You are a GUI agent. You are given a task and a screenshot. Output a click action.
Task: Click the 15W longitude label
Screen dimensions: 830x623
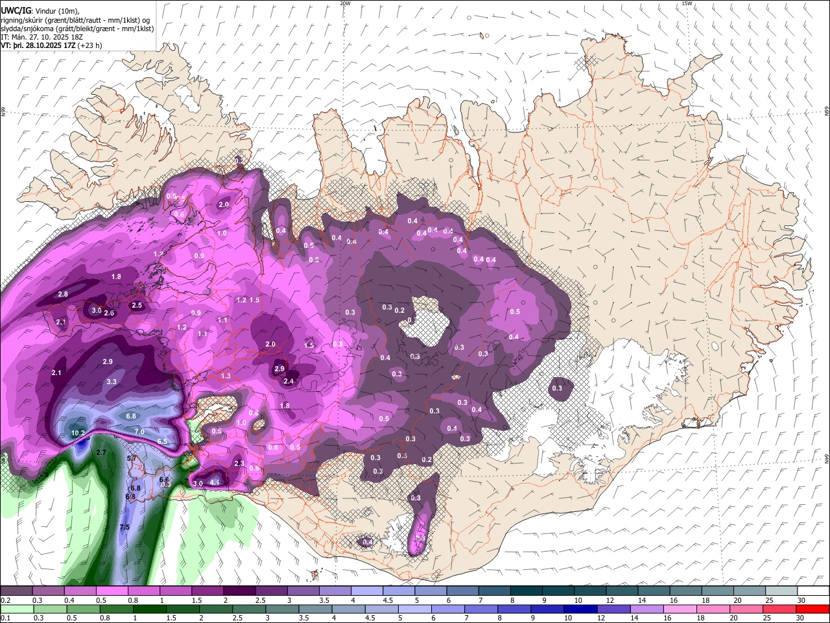point(687,3)
